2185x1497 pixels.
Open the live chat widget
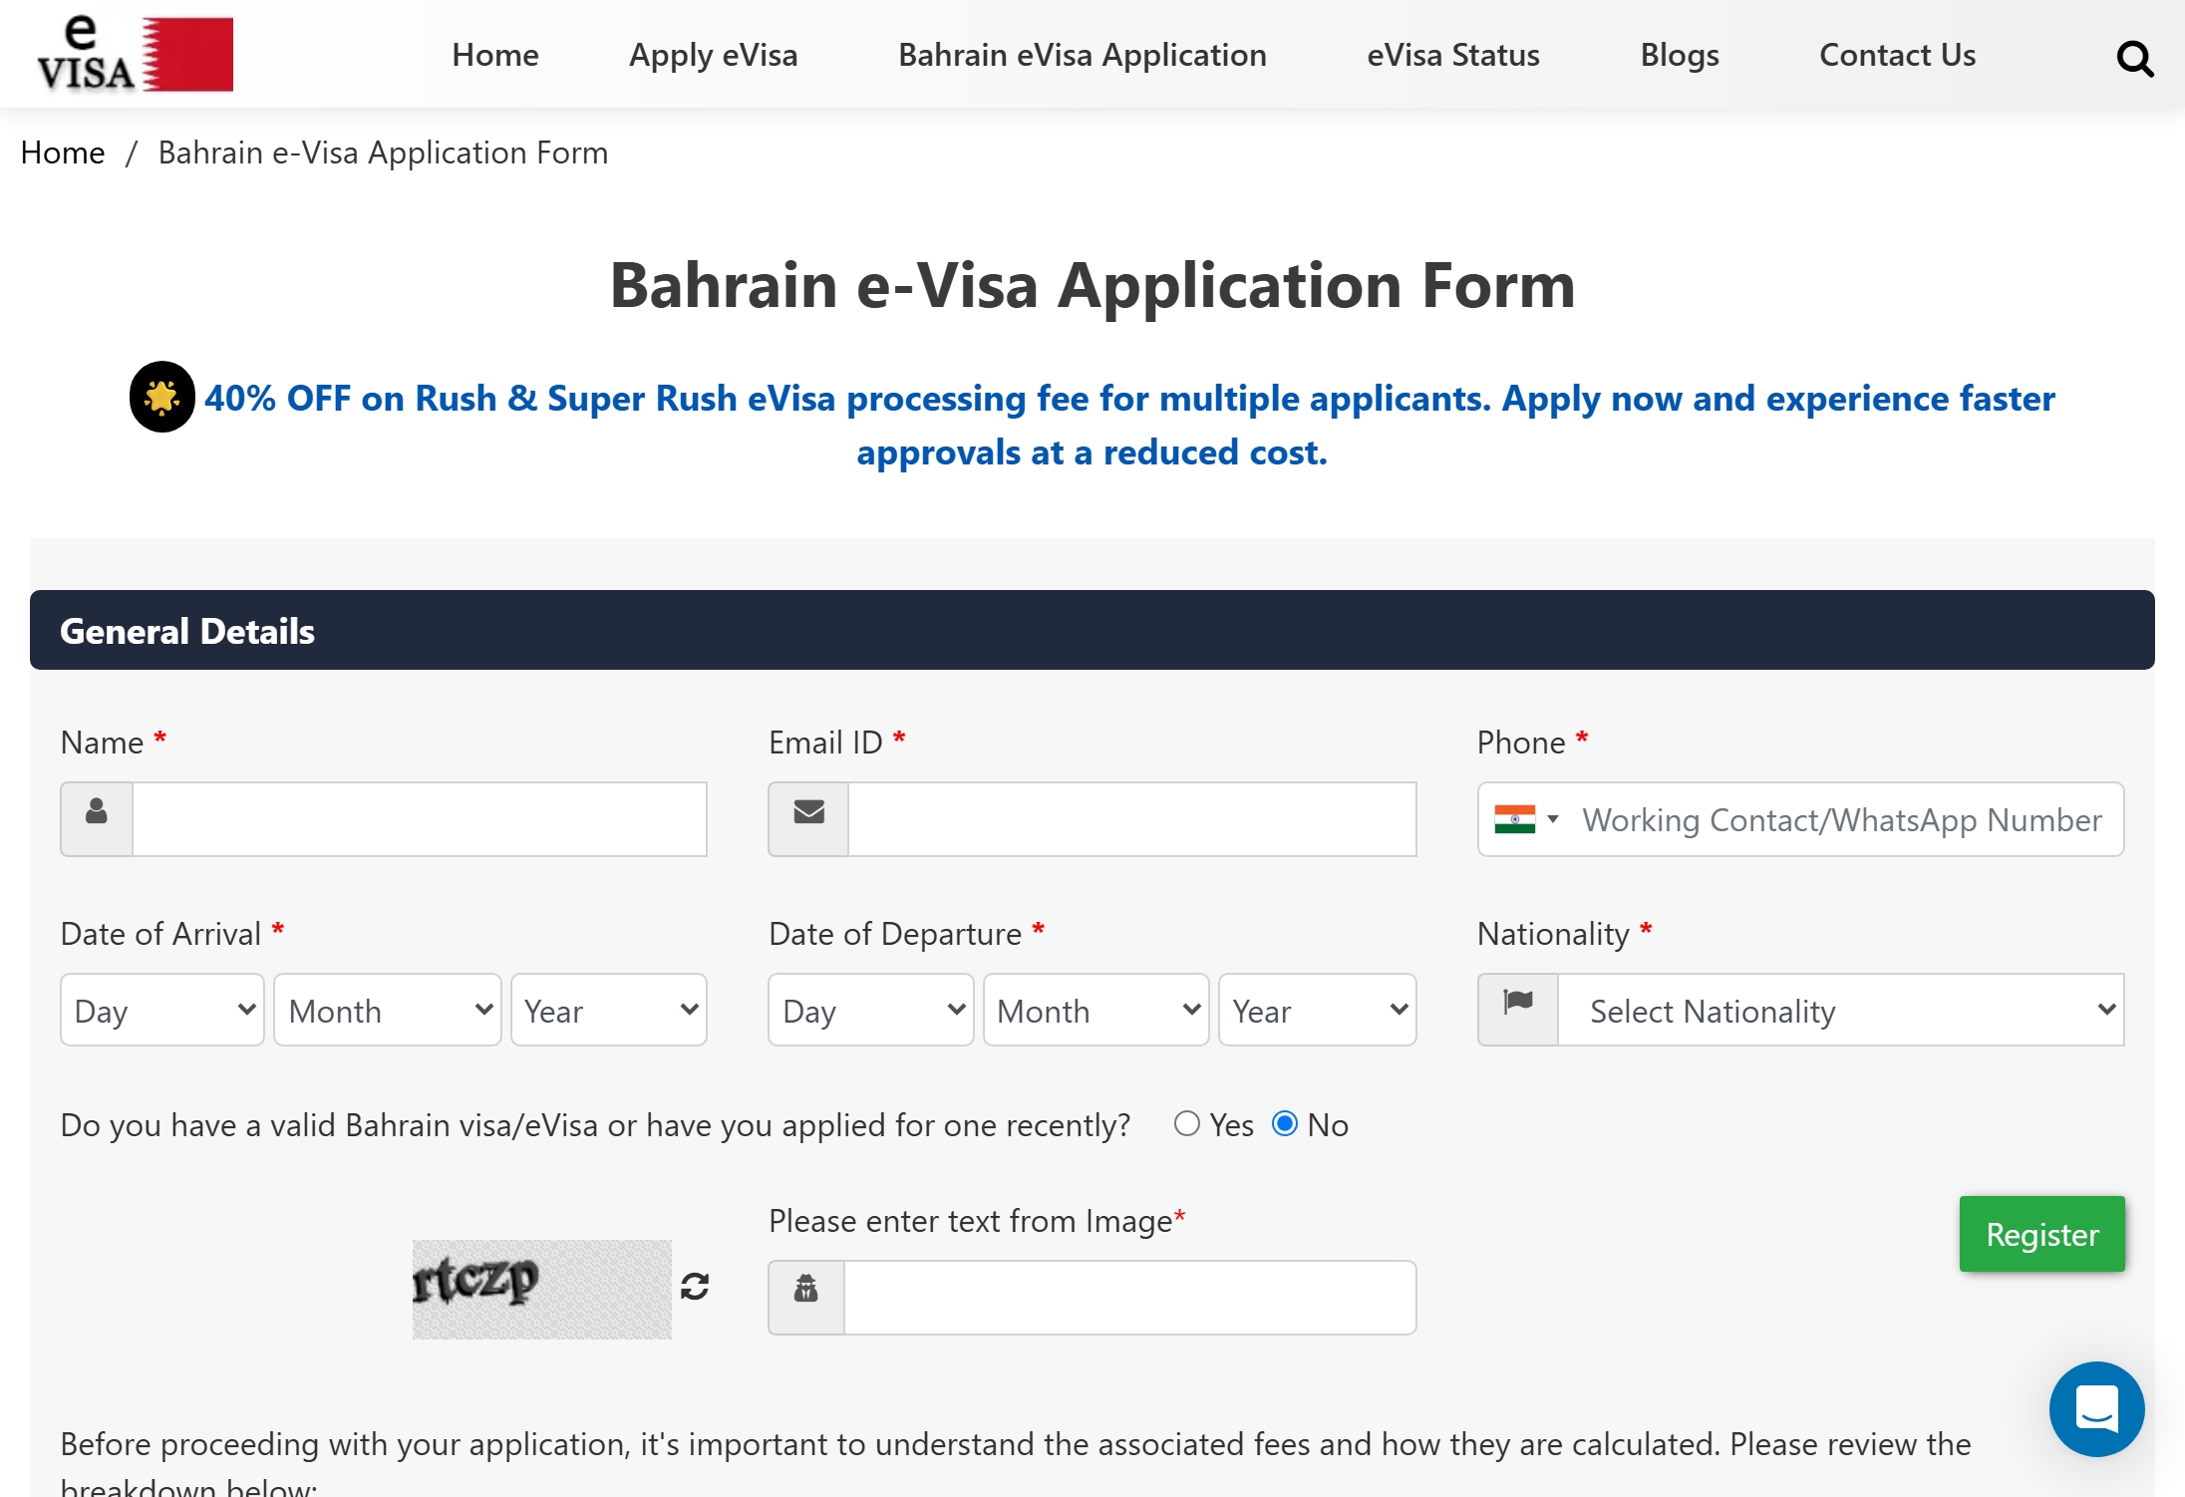click(x=2096, y=1408)
